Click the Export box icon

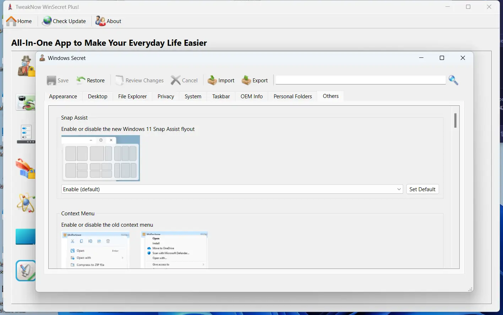246,81
